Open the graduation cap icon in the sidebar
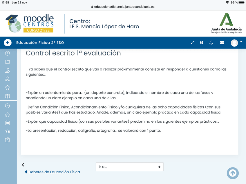This screenshot has width=246, height=184. [8, 131]
